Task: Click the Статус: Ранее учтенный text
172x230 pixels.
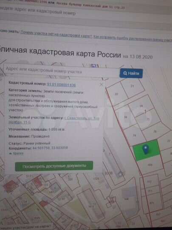Action: (x=29, y=143)
